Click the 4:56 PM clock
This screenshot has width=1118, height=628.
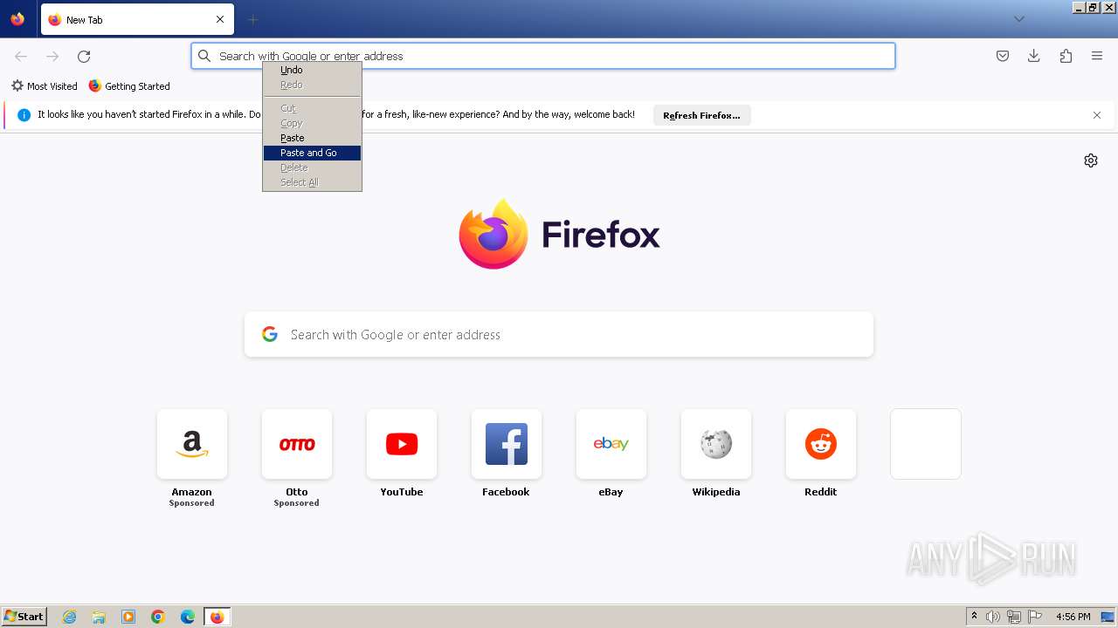[x=1073, y=617]
